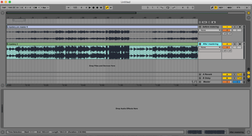Toggle the yellow Automation Arm button
The height and width of the screenshot is (136, 252).
point(107,7)
